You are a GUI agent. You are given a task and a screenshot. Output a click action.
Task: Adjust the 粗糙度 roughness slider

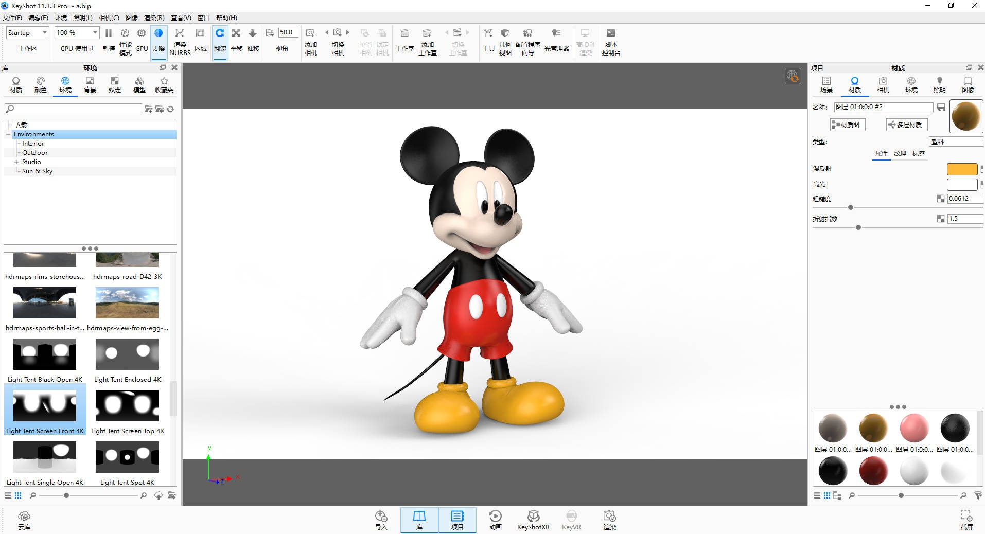pyautogui.click(x=851, y=207)
